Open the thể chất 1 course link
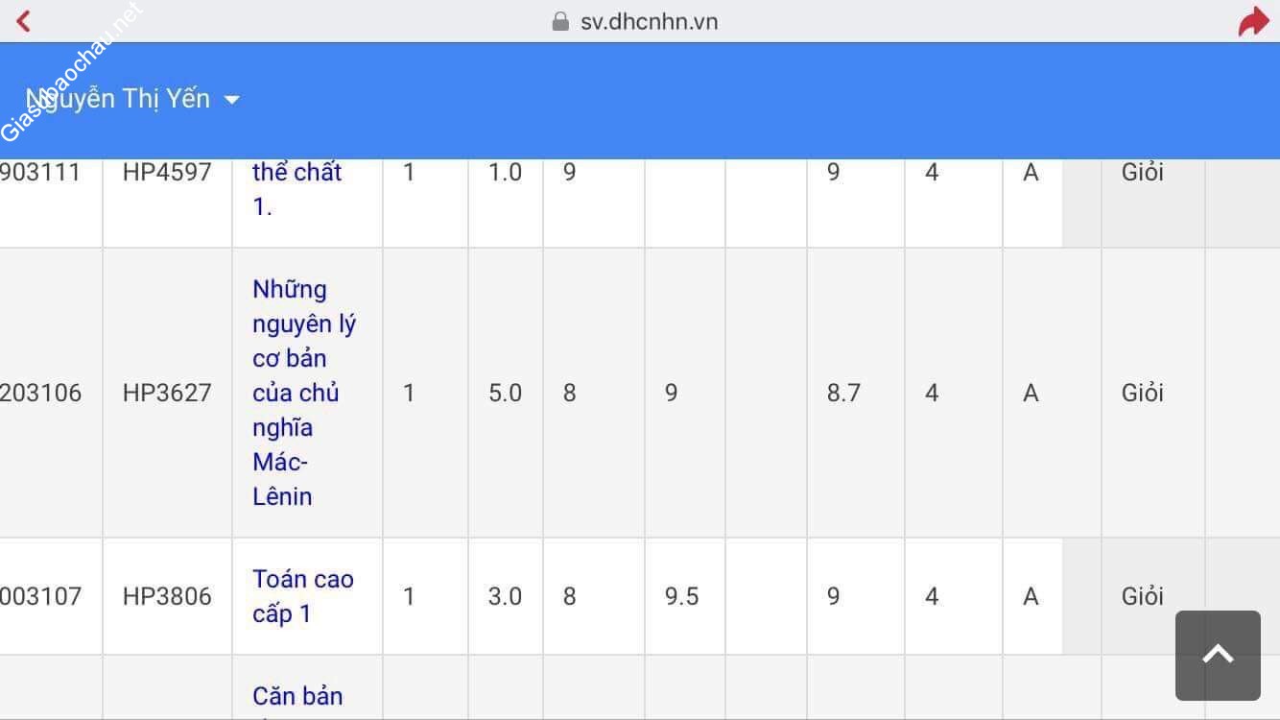Image resolution: width=1280 pixels, height=720 pixels. pyautogui.click(x=296, y=188)
